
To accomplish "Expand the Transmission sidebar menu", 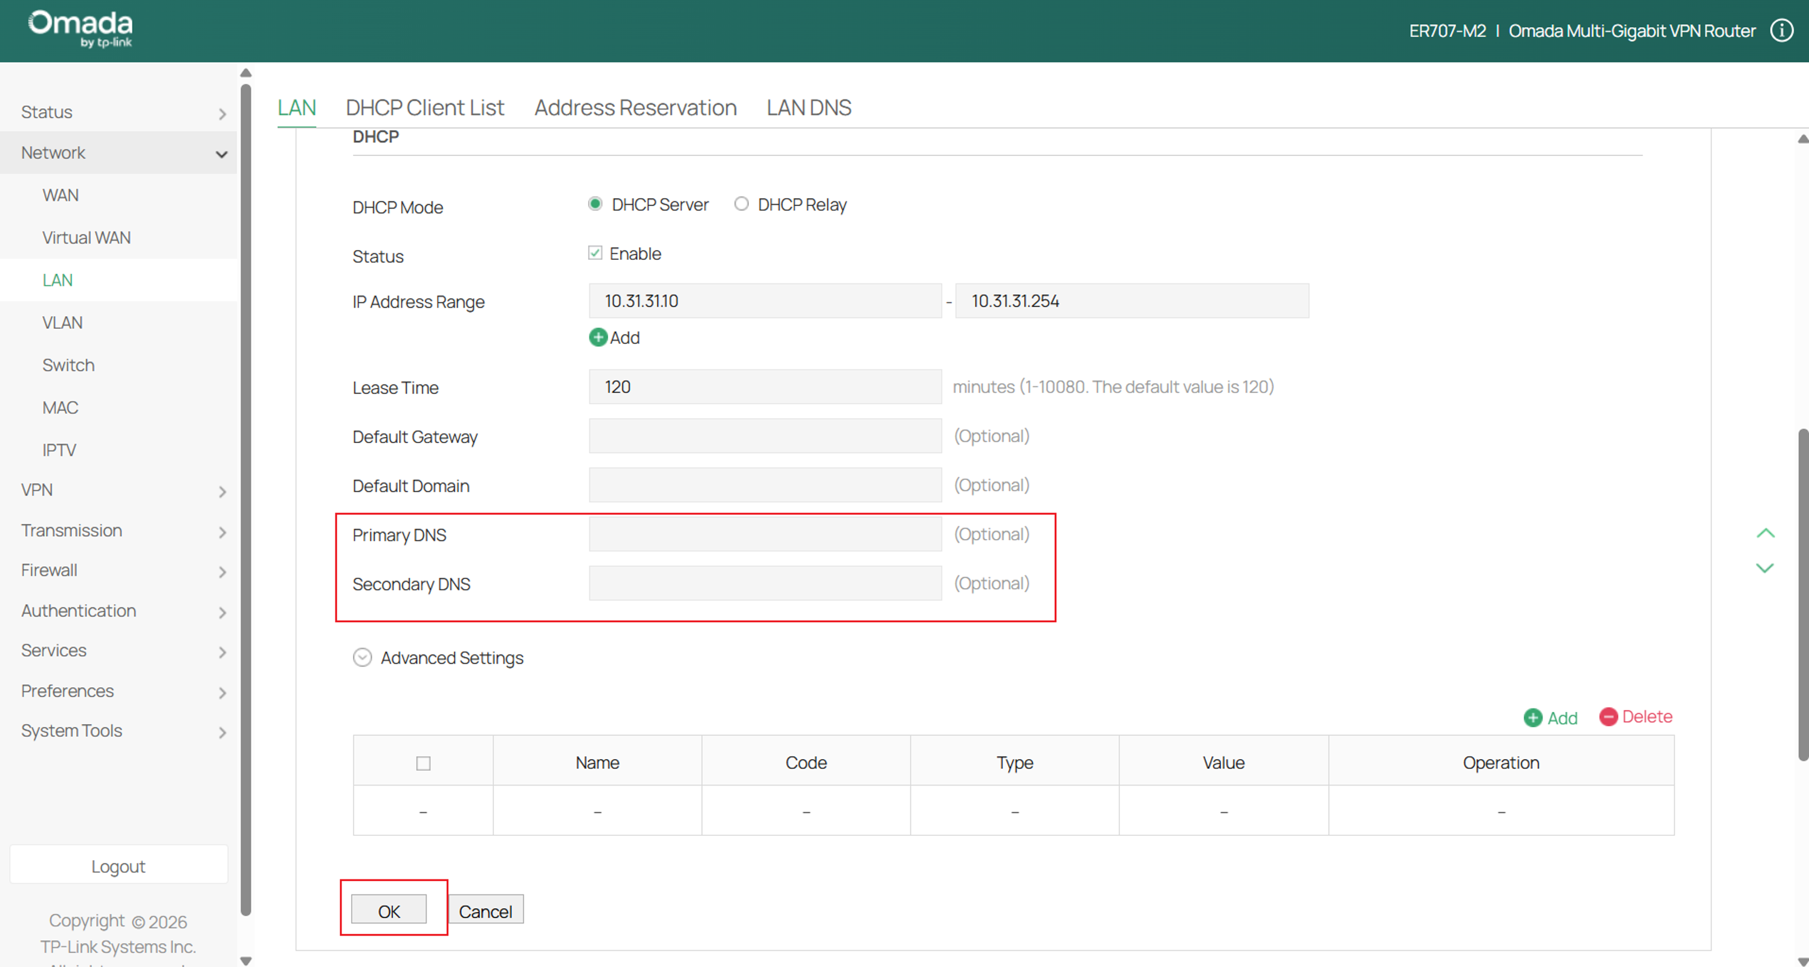I will click(x=118, y=530).
